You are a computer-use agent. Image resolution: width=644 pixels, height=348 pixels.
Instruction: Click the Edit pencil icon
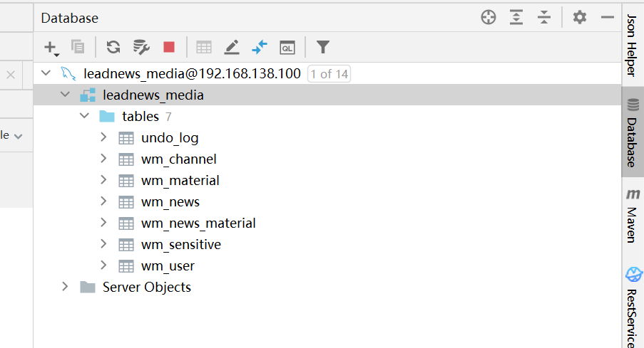pos(232,48)
